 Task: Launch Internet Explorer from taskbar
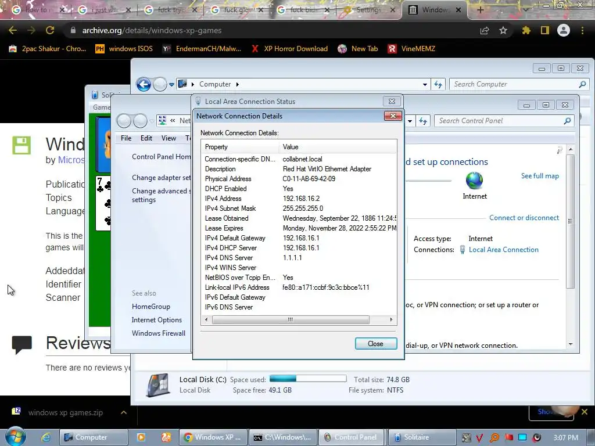pos(46,437)
